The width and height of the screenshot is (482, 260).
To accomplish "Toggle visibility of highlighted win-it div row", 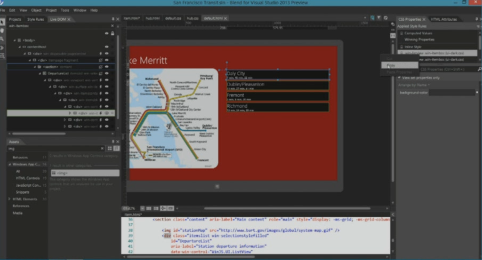I will pyautogui.click(x=107, y=113).
